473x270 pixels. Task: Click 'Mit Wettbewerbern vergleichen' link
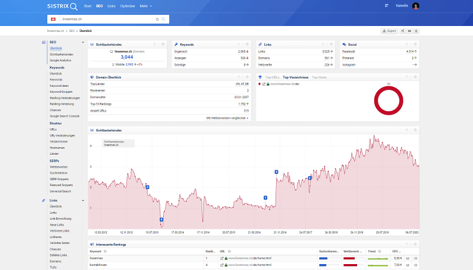pyautogui.click(x=227, y=118)
